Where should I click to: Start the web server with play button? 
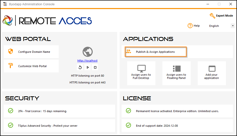pos(88,67)
